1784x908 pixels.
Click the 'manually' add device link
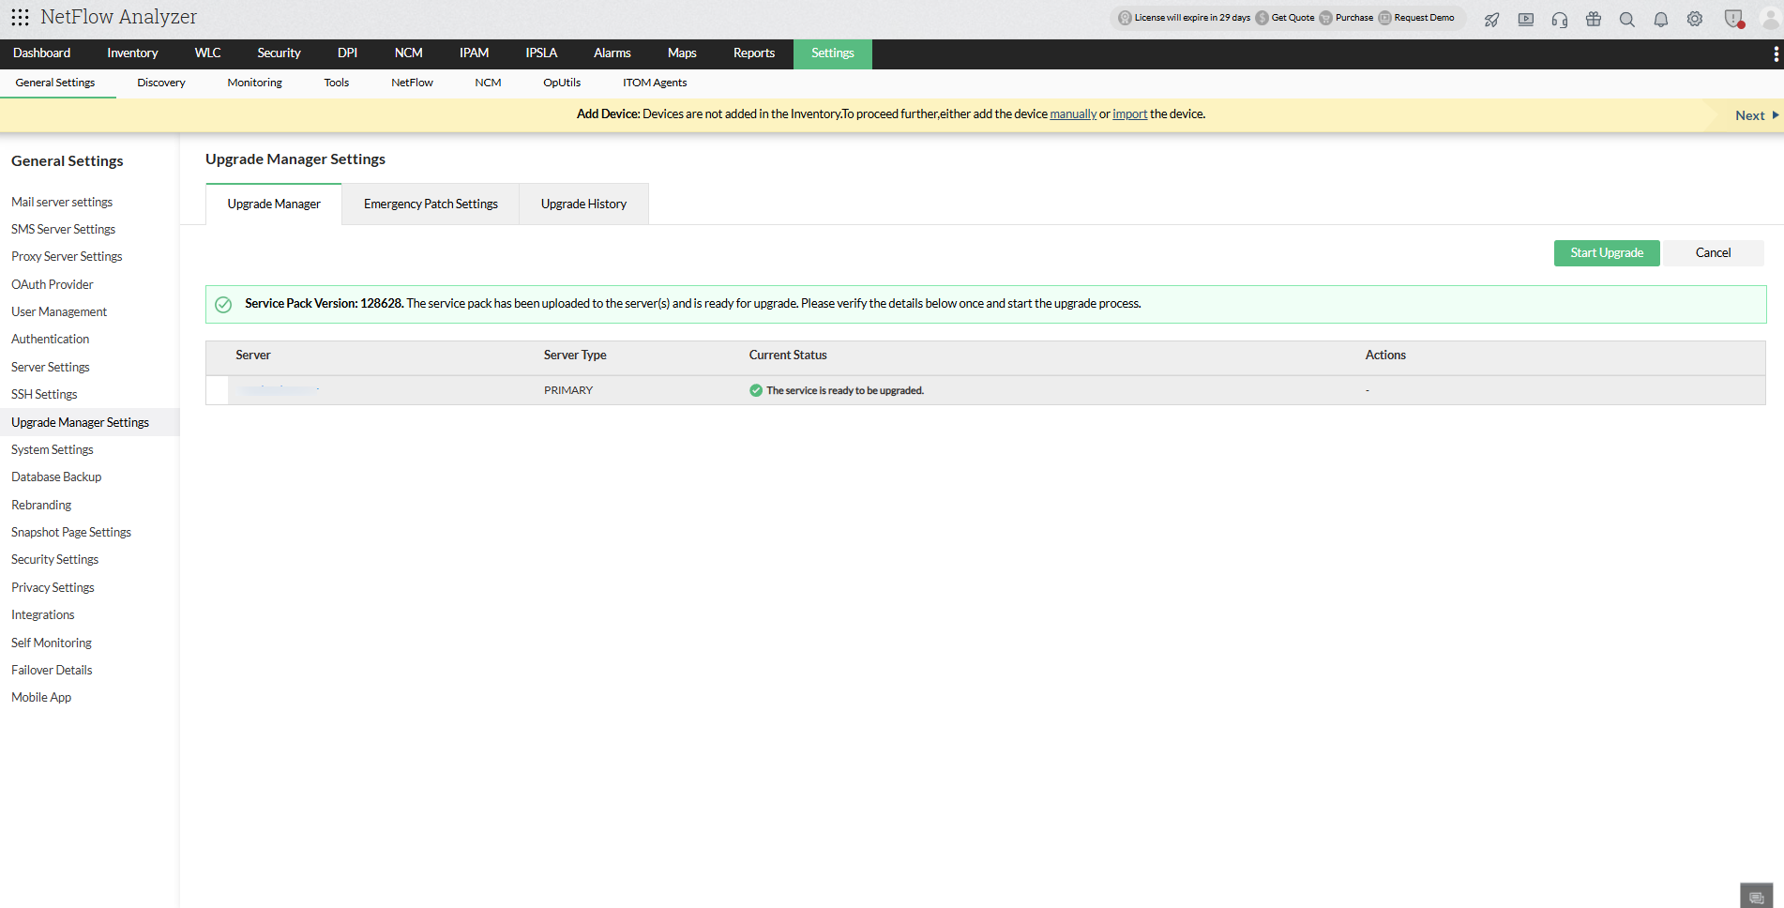click(x=1073, y=114)
